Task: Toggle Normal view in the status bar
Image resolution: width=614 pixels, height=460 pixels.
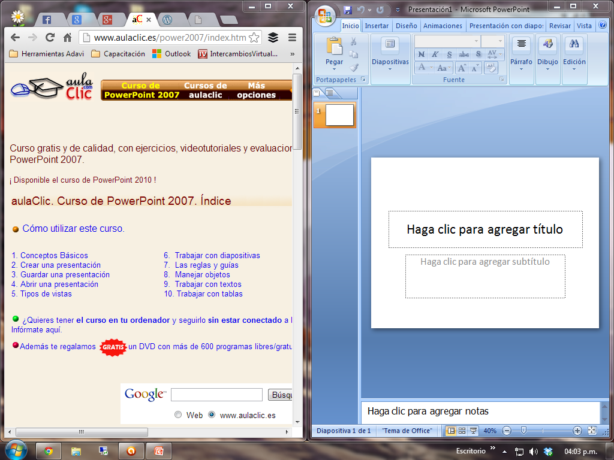Action: click(x=451, y=430)
